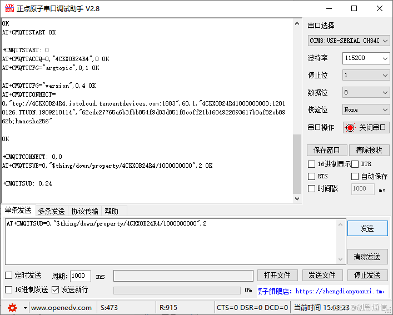Click the red gear settings icon
Viewport: 393px width, 315px height.
click(12, 307)
